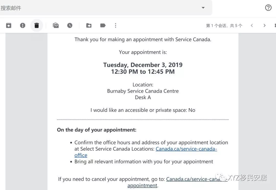Click the partially visible settings icon
This screenshot has width=276, height=190.
(275, 26)
